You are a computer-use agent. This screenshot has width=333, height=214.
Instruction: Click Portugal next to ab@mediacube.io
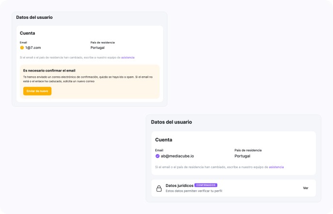point(242,156)
